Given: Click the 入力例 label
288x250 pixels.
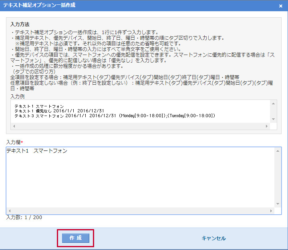Looking at the screenshot, I should coord(18,96).
